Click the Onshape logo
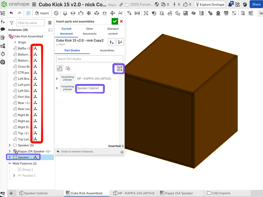This screenshot has height=197, width=263. click(x=4, y=4)
